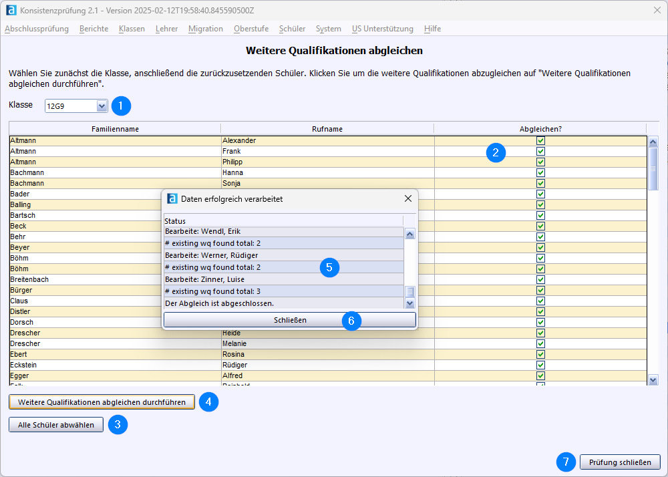Screen dimensions: 668x477
Task: Close the Konsistenzprüfung main window
Action: tap(657, 10)
